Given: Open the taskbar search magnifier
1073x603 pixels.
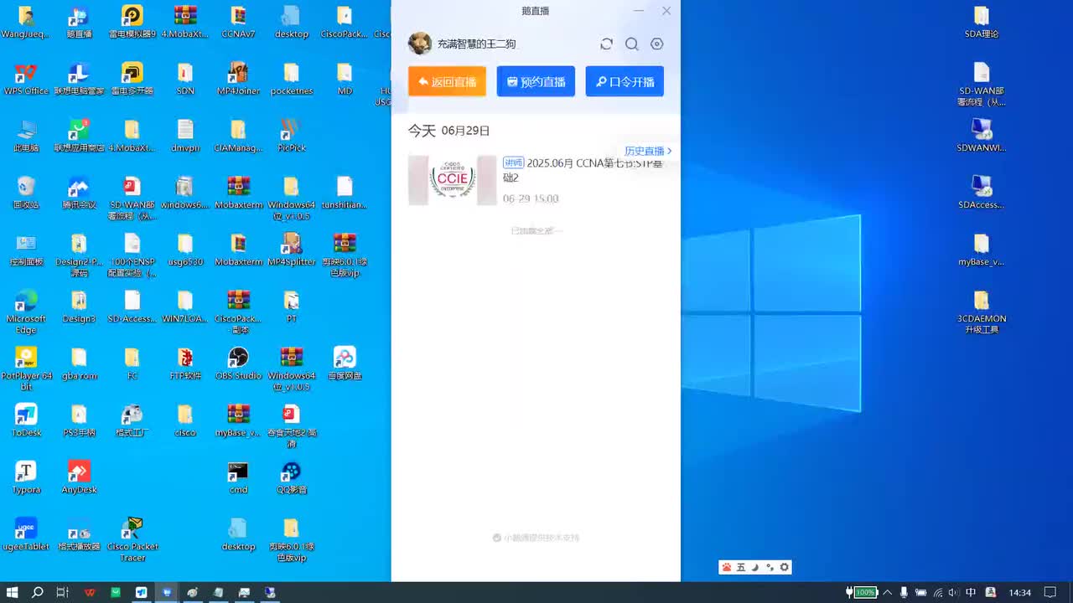Looking at the screenshot, I should coord(37,592).
